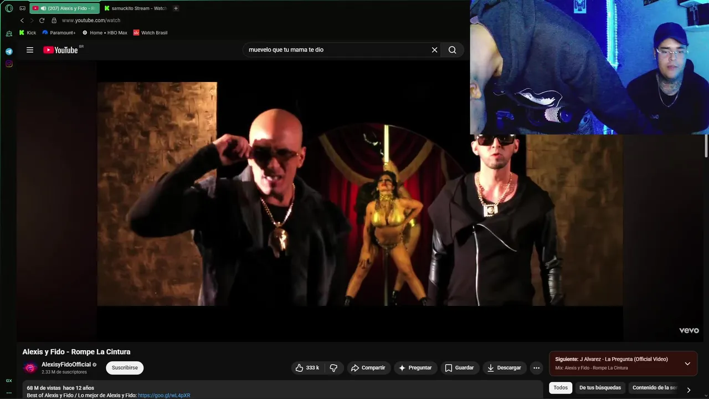
Task: Open the Kick bookmark
Action: 28,33
